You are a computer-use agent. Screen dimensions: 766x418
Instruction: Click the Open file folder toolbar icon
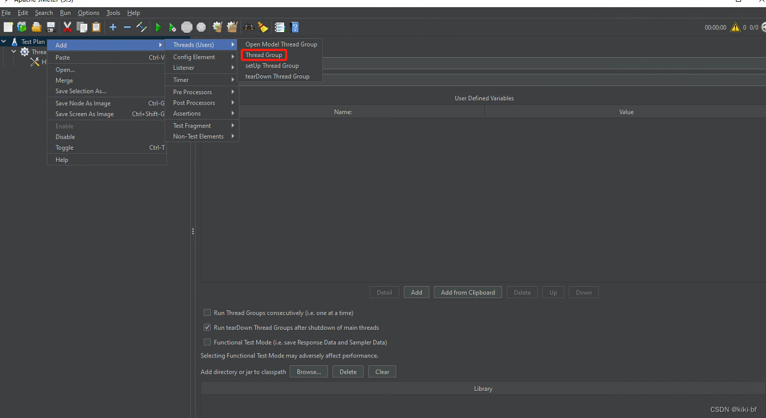pyautogui.click(x=37, y=27)
